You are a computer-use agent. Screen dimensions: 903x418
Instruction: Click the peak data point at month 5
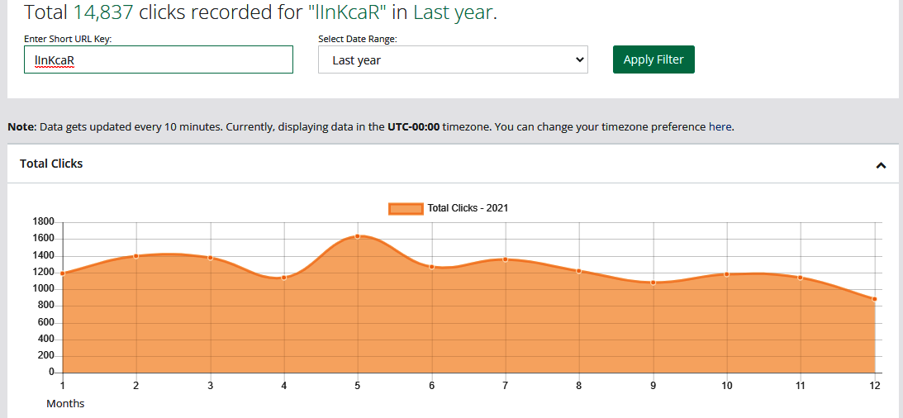[x=358, y=236]
